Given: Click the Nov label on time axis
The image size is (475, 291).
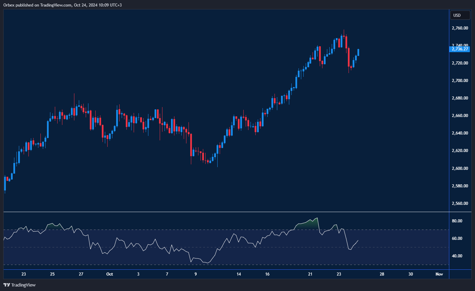Looking at the screenshot, I should coord(439,274).
